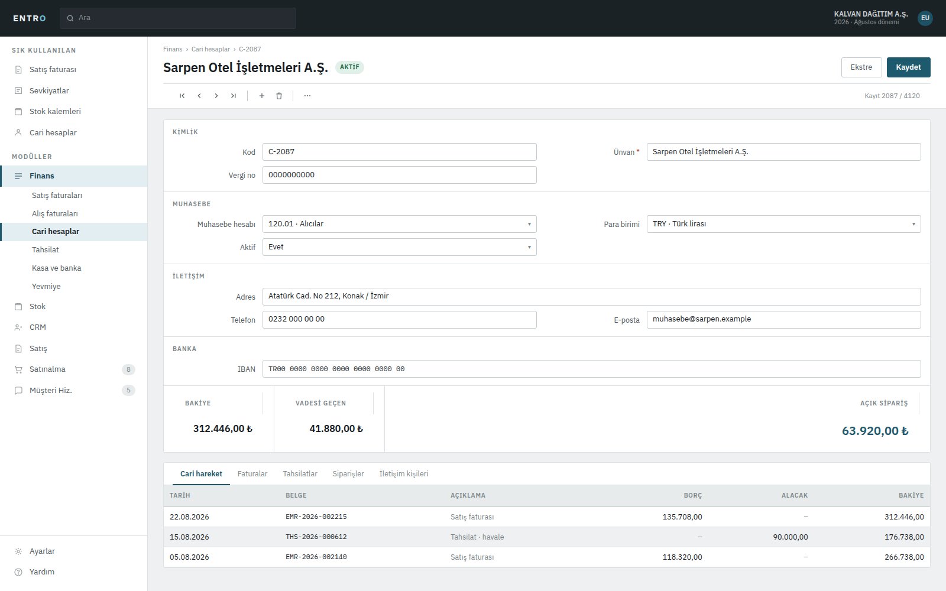
Task: Open Alış faturaları under Finans
Action: (x=73, y=214)
